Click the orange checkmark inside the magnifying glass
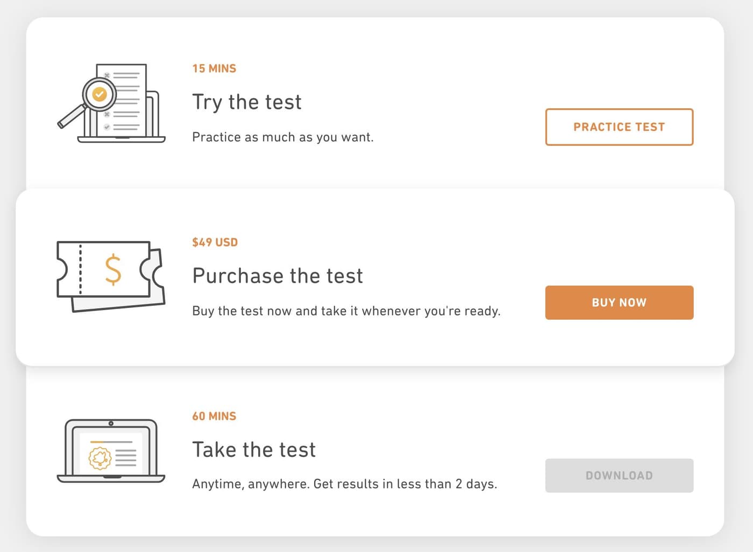Viewport: 753px width, 552px height. pos(99,95)
